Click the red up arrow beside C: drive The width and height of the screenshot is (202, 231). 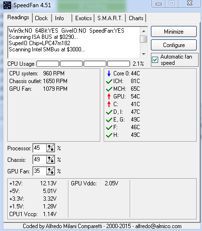tap(109, 104)
